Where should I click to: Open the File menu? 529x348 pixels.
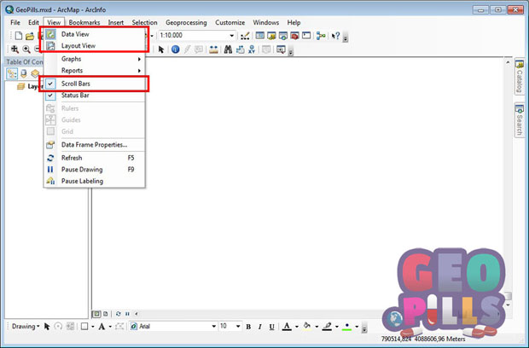pyautogui.click(x=15, y=22)
